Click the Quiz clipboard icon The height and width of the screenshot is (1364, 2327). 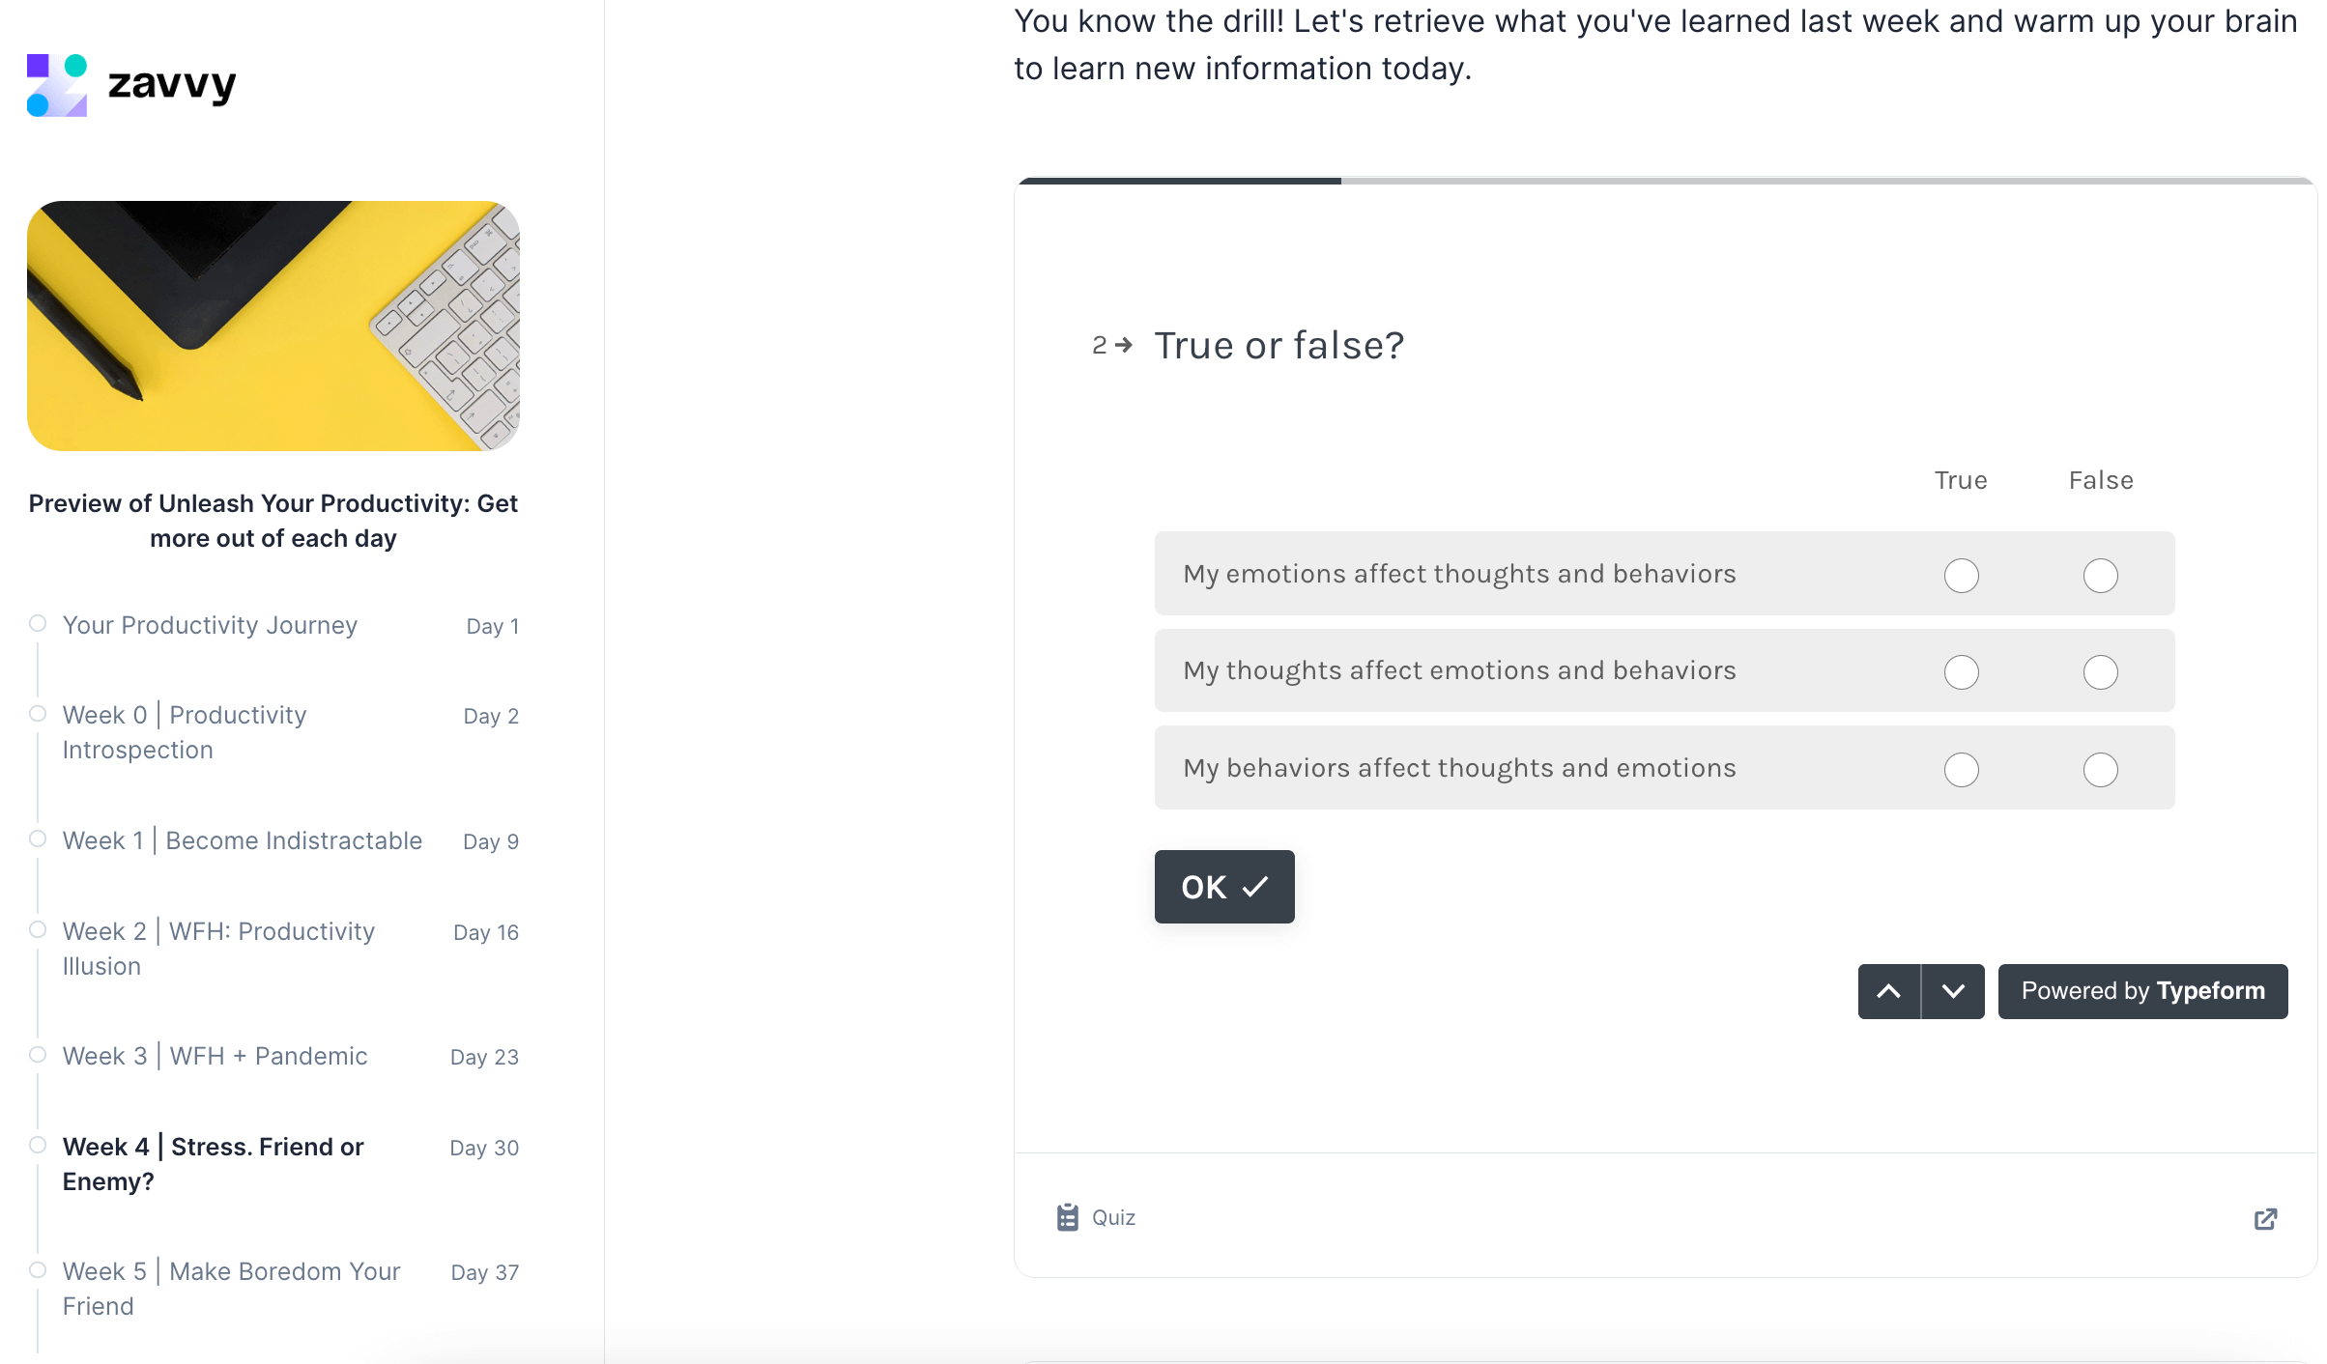click(x=1067, y=1217)
